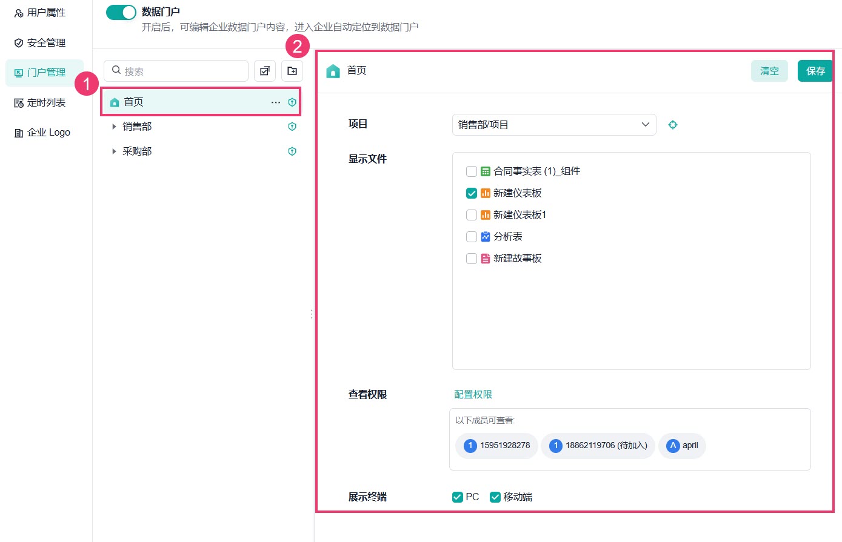Click the 分析表 file name
Viewport: 842px width, 542px height.
[508, 237]
